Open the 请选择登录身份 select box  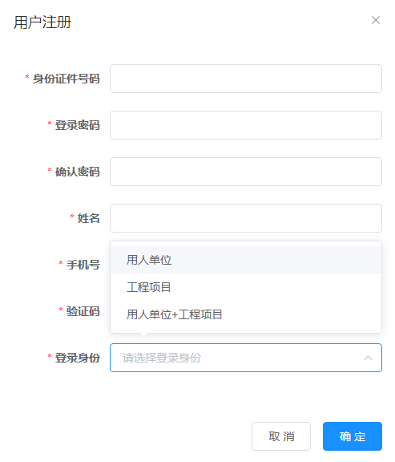[x=246, y=358]
